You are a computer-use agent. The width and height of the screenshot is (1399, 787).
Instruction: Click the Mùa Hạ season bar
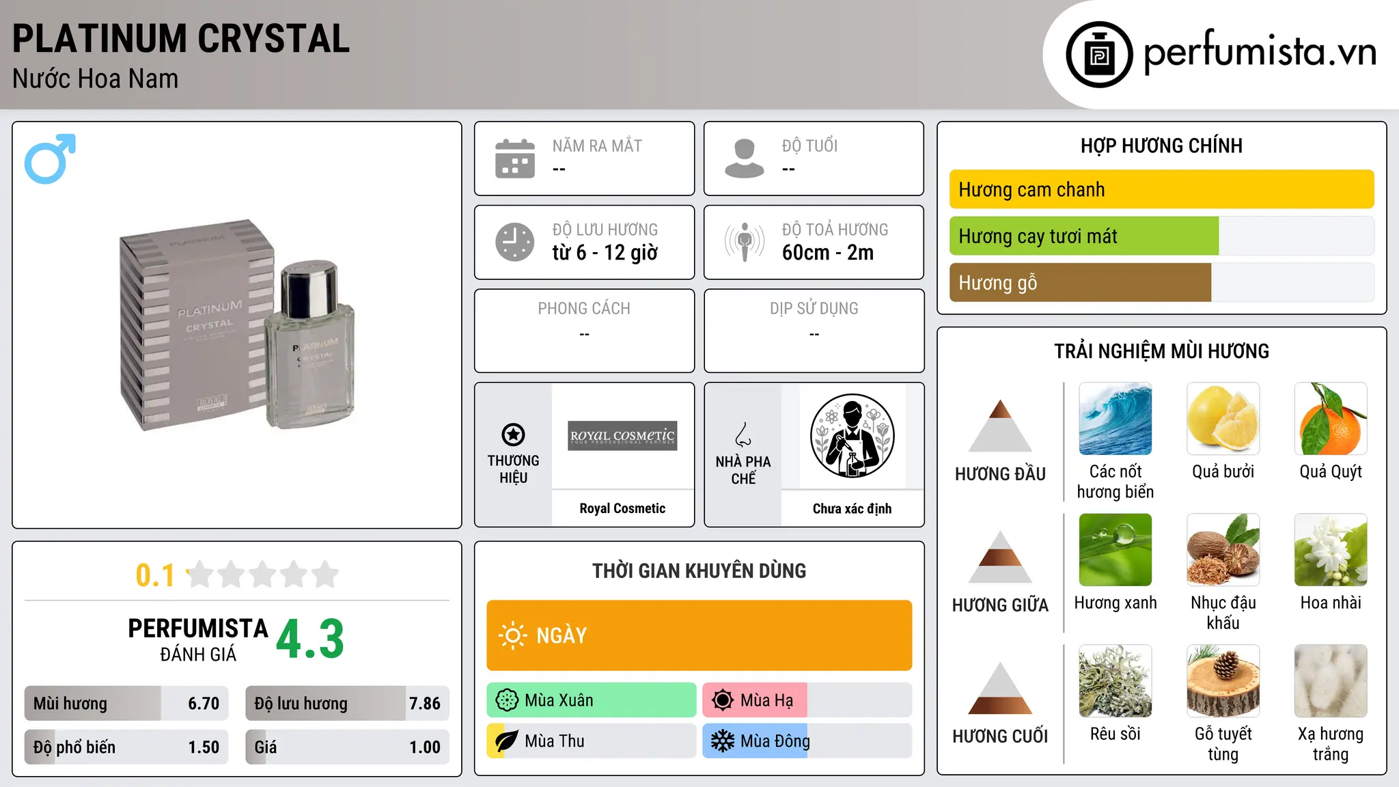[x=807, y=700]
